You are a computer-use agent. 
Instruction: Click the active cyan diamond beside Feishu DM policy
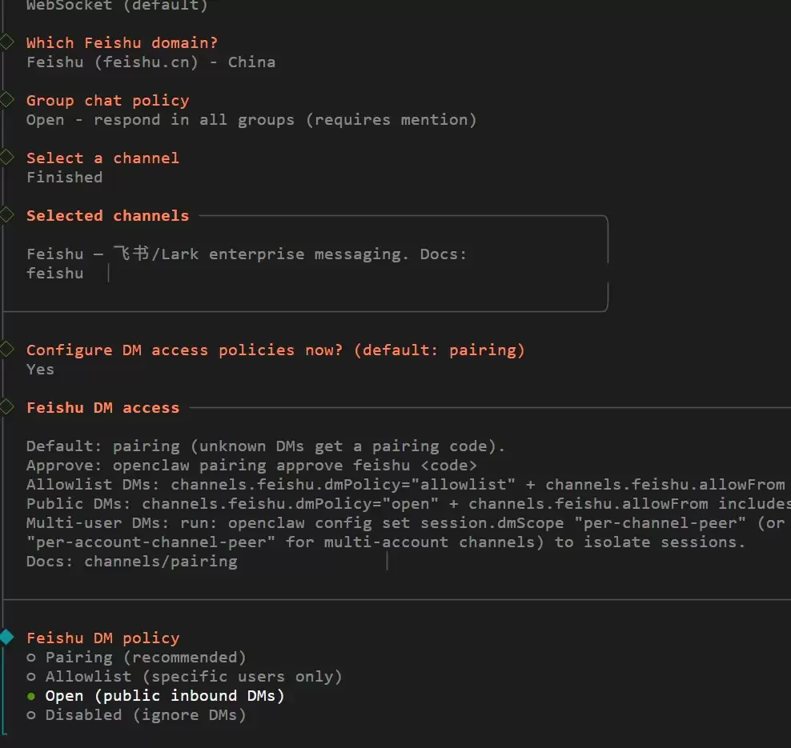point(6,637)
